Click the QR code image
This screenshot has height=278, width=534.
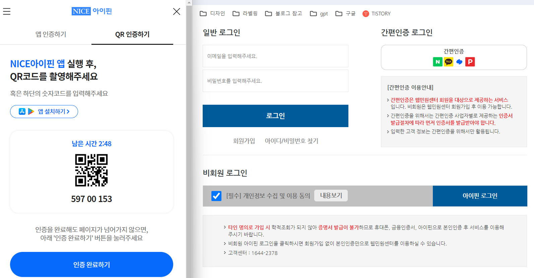pos(91,170)
